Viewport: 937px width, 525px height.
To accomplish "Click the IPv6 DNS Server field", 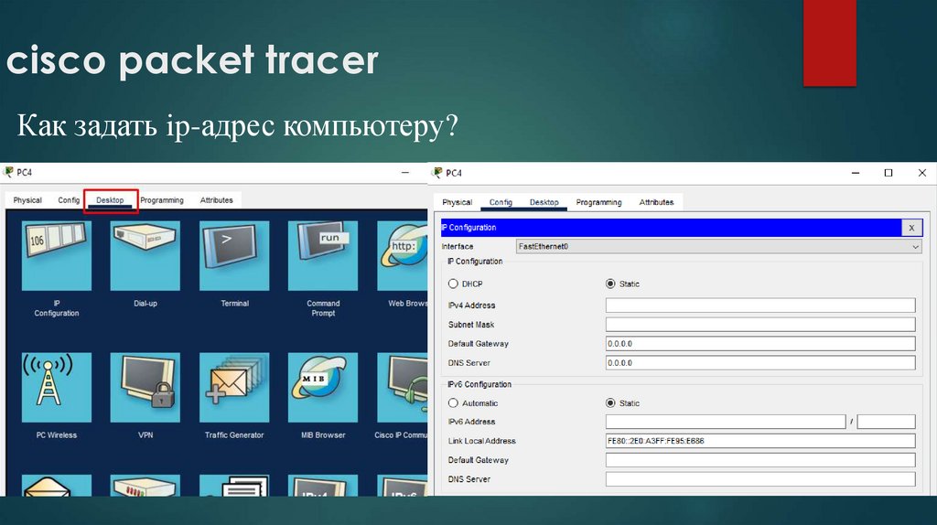I will click(x=760, y=479).
